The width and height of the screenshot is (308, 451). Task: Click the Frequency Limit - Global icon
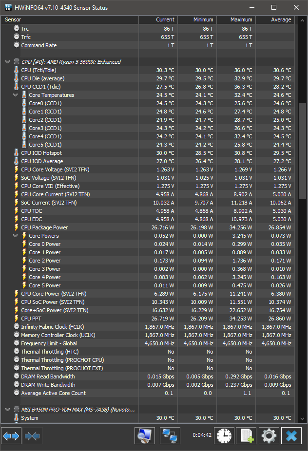point(17,343)
